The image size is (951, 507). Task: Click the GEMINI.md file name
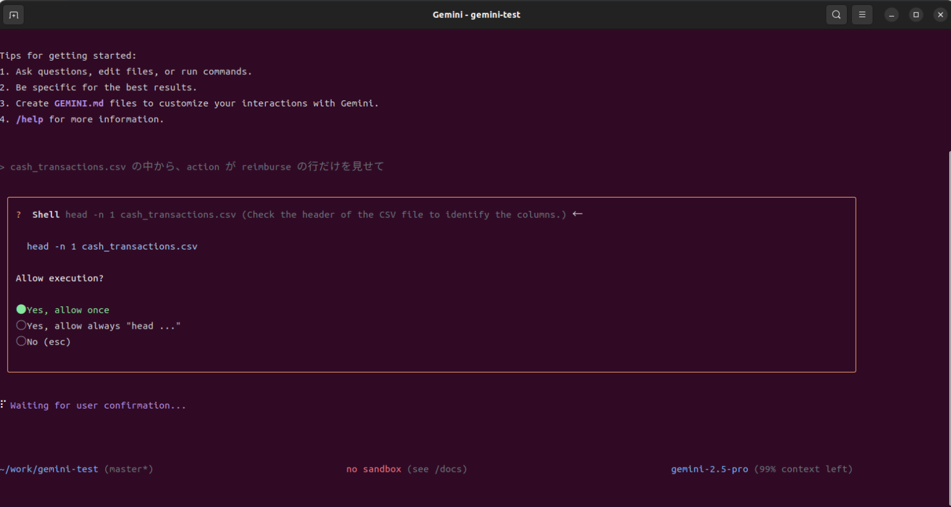pyautogui.click(x=79, y=103)
